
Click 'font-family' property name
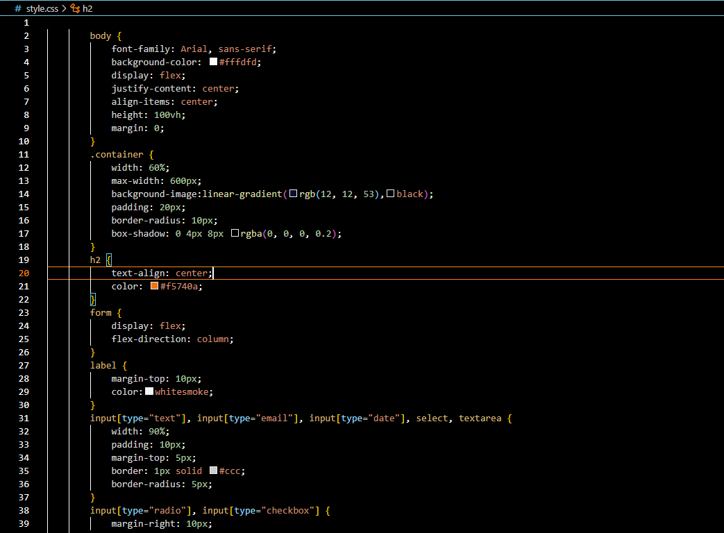tap(141, 49)
